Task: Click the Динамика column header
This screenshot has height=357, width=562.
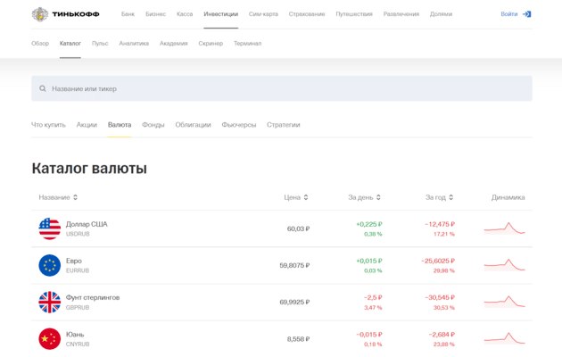Action: coord(508,197)
